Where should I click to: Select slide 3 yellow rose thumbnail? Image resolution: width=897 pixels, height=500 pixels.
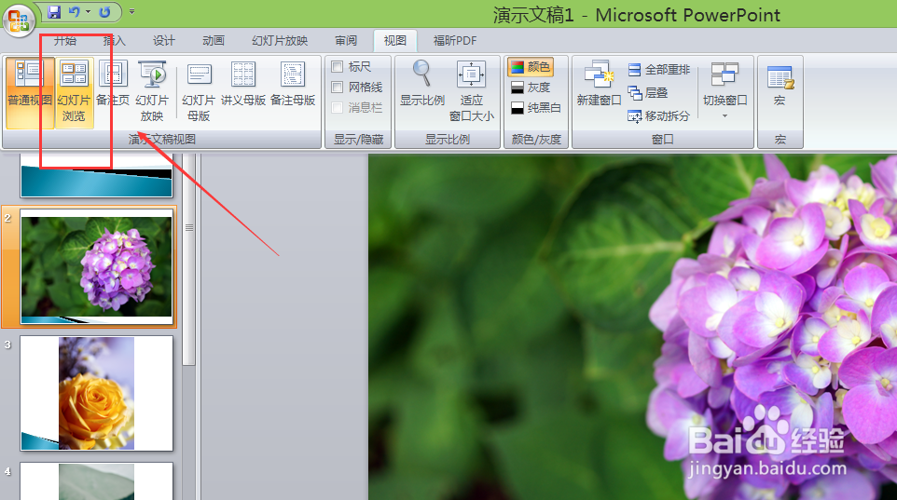[96, 393]
